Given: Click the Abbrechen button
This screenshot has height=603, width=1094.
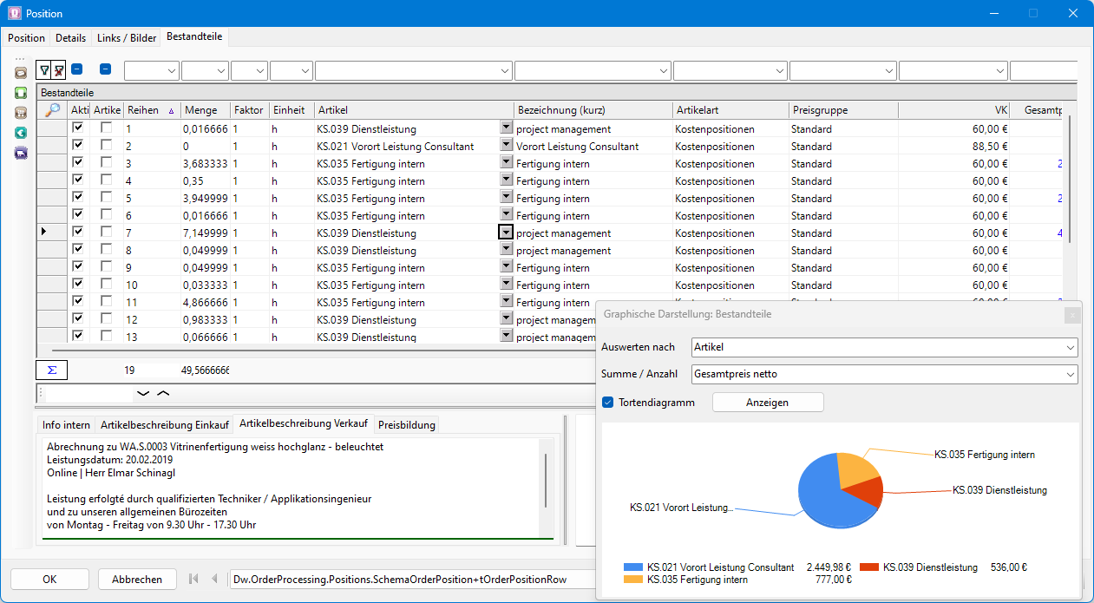Looking at the screenshot, I should pyautogui.click(x=137, y=580).
